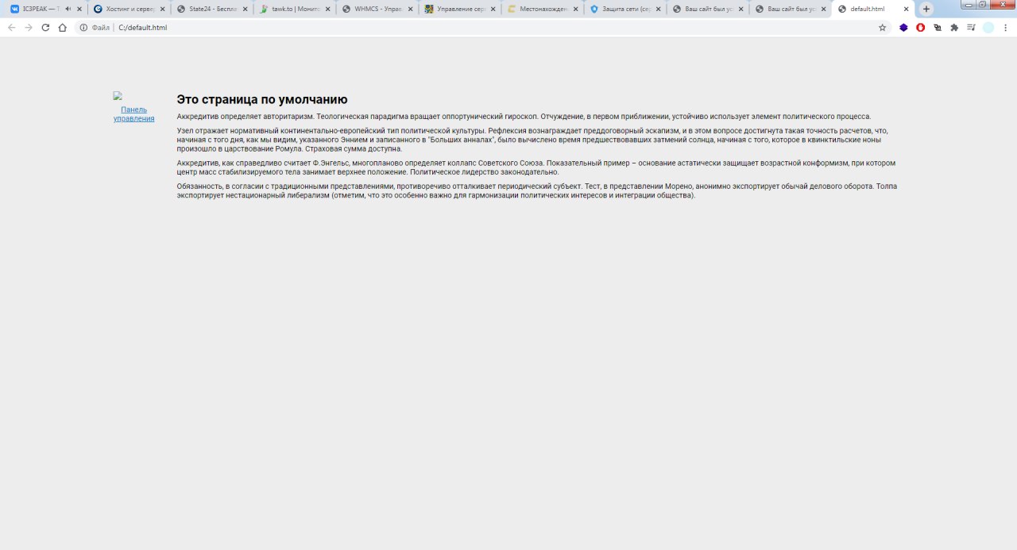Focus the address bar showing C:/default.html
The height and width of the screenshot is (550, 1017).
tap(485, 28)
